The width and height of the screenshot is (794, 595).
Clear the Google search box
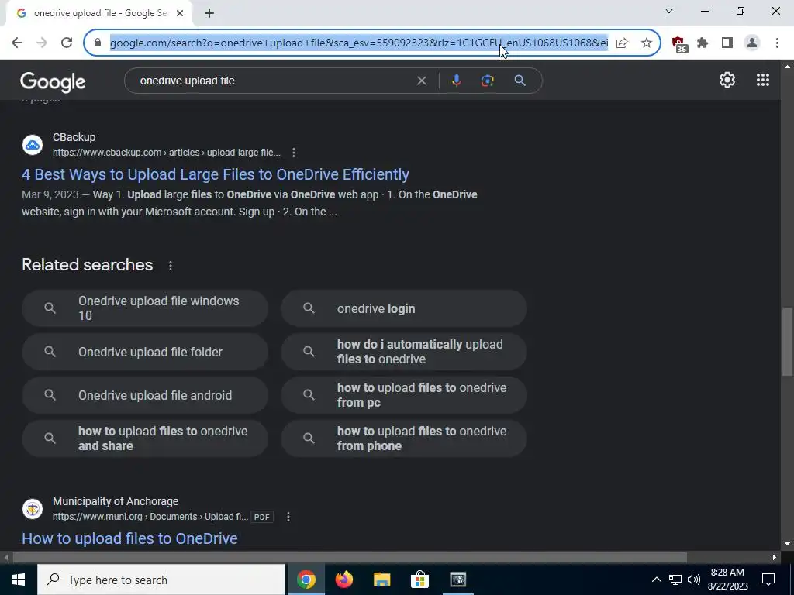click(x=421, y=81)
